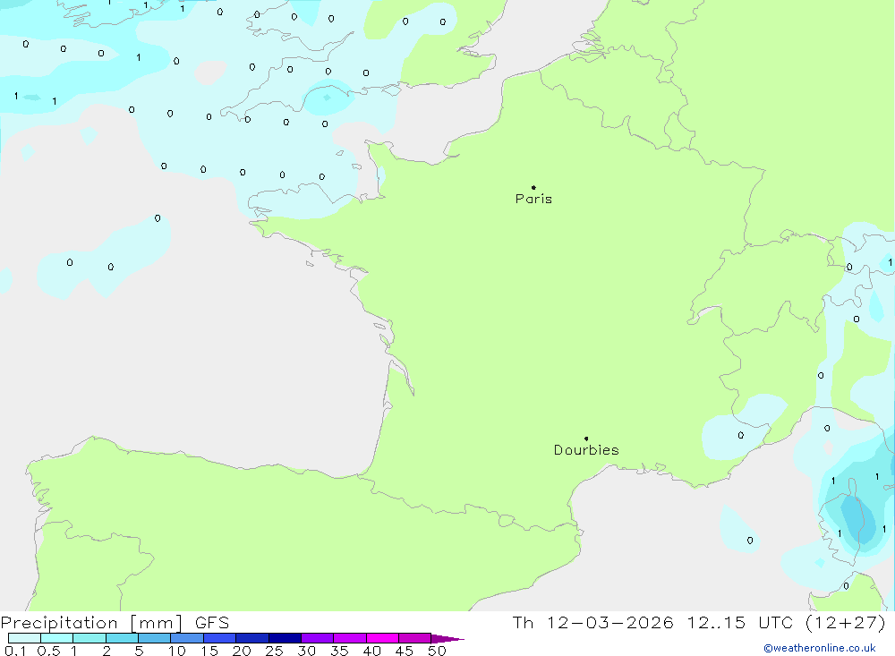The width and height of the screenshot is (895, 656).
Task: Pick the 0.5–1 mm legend swatch
Action: pyautogui.click(x=57, y=638)
